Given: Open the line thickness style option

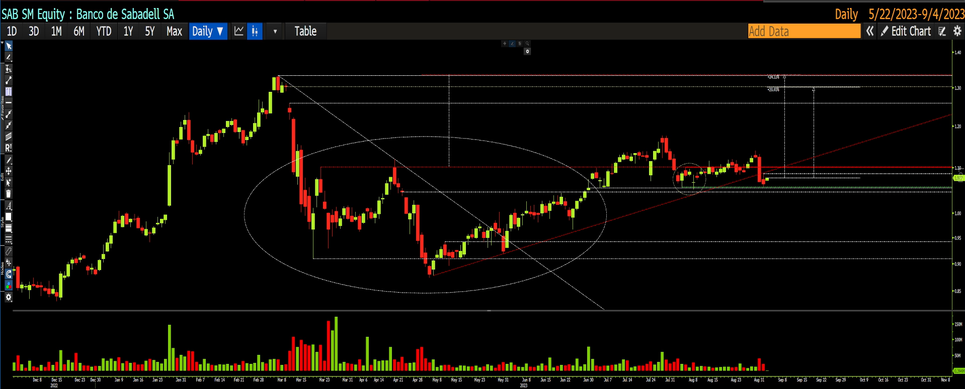Looking at the screenshot, I should (9, 228).
